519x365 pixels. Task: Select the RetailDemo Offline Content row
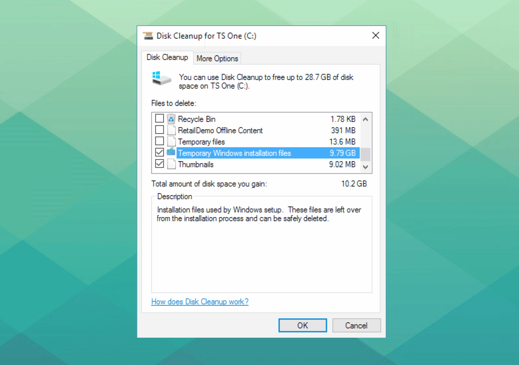[x=256, y=130]
